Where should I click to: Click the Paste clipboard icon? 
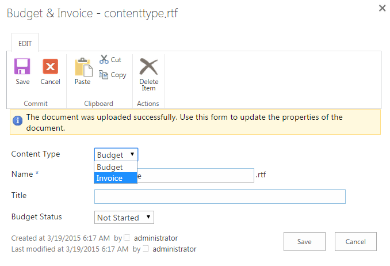[83, 67]
